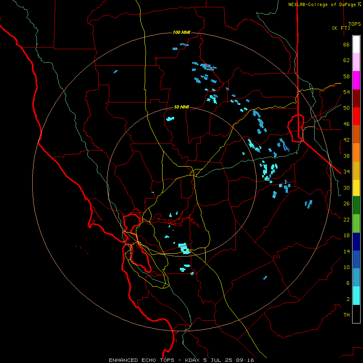Click the legend value '10'

[346, 267]
